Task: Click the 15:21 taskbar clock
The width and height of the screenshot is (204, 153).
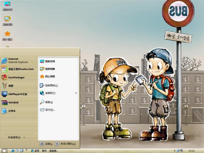Action: click(x=192, y=151)
